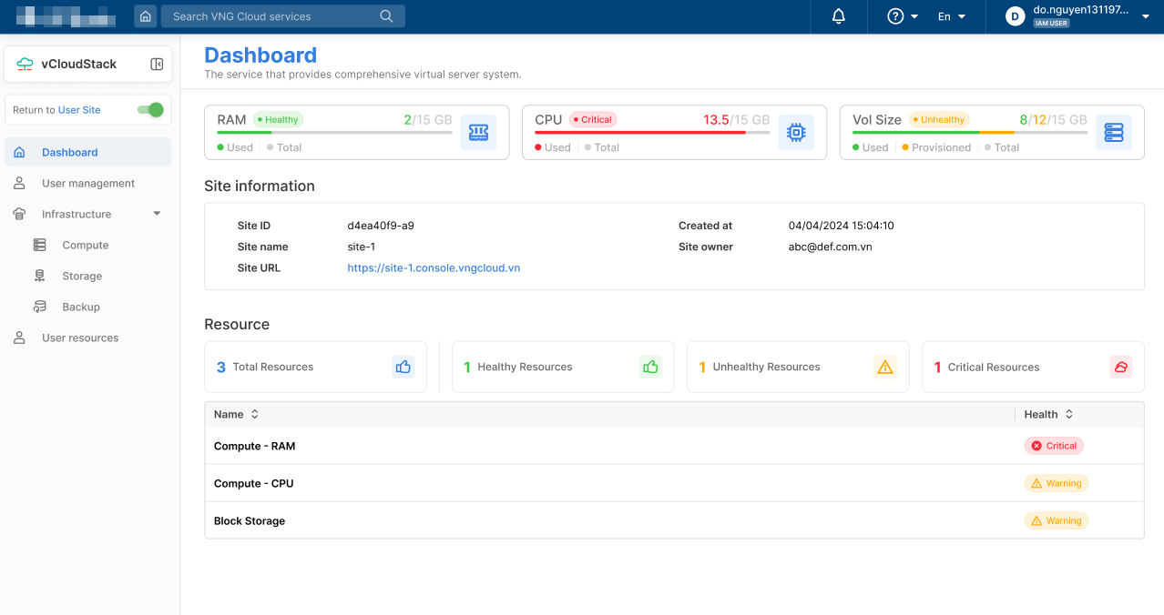The image size is (1164, 615).
Task: Open the site-1 console URL link
Action: click(x=434, y=267)
